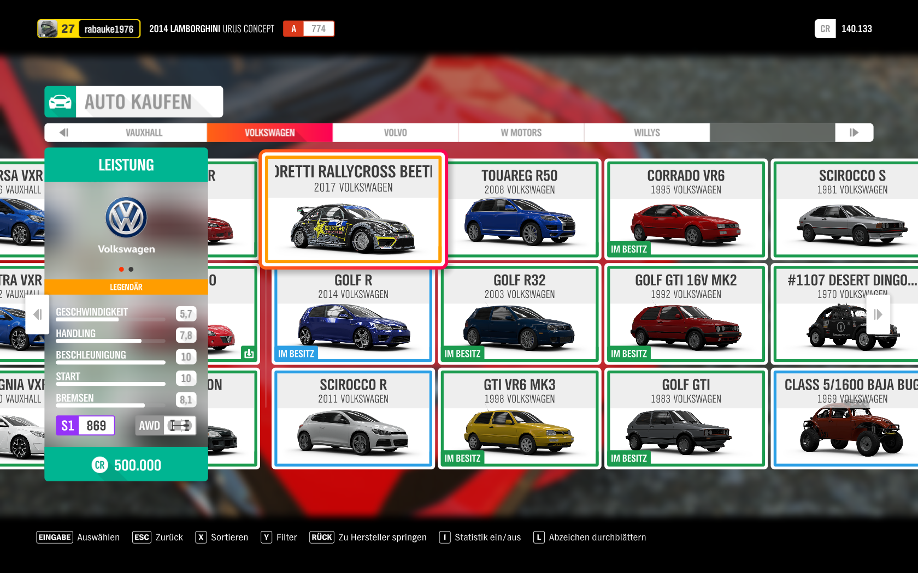Click the player avatar icon next to level 27

point(48,29)
